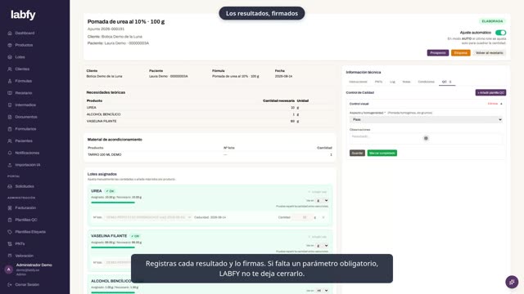Open the Clientes sidebar icon
The height and width of the screenshot is (294, 524).
click(10, 69)
